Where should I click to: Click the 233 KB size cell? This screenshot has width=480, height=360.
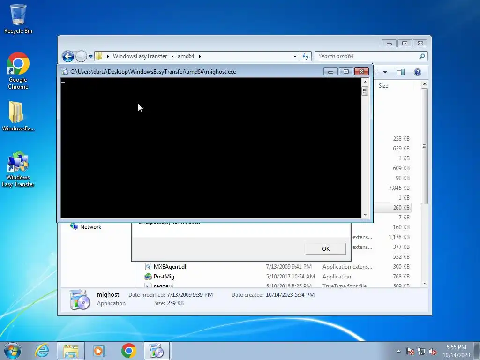pos(401,139)
